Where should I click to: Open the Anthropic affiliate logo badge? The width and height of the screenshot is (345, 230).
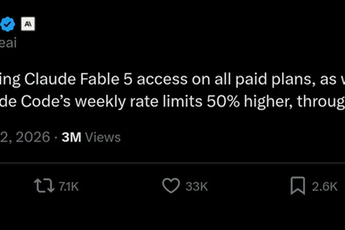tap(28, 24)
